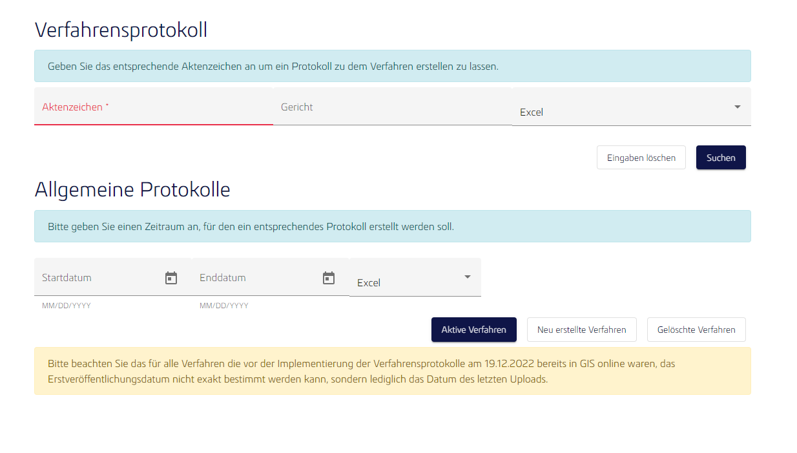This screenshot has width=797, height=453.
Task: Clear the form with Eingaben löschen
Action: coord(641,158)
